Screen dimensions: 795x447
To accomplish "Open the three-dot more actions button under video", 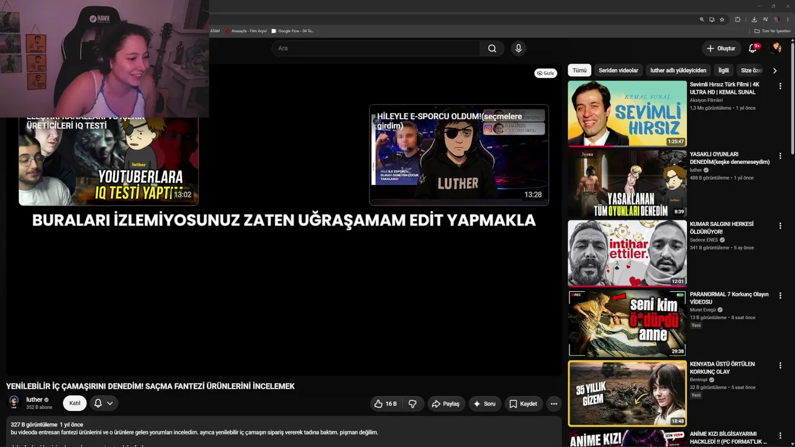I will (x=554, y=404).
